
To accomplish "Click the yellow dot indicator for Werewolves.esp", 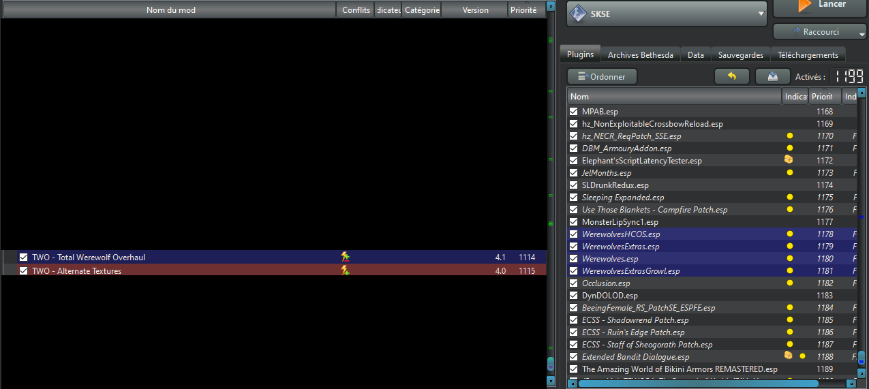I will pos(790,259).
